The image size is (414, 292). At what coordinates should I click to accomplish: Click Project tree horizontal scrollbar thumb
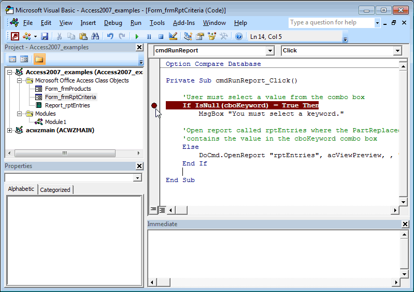(x=65, y=153)
